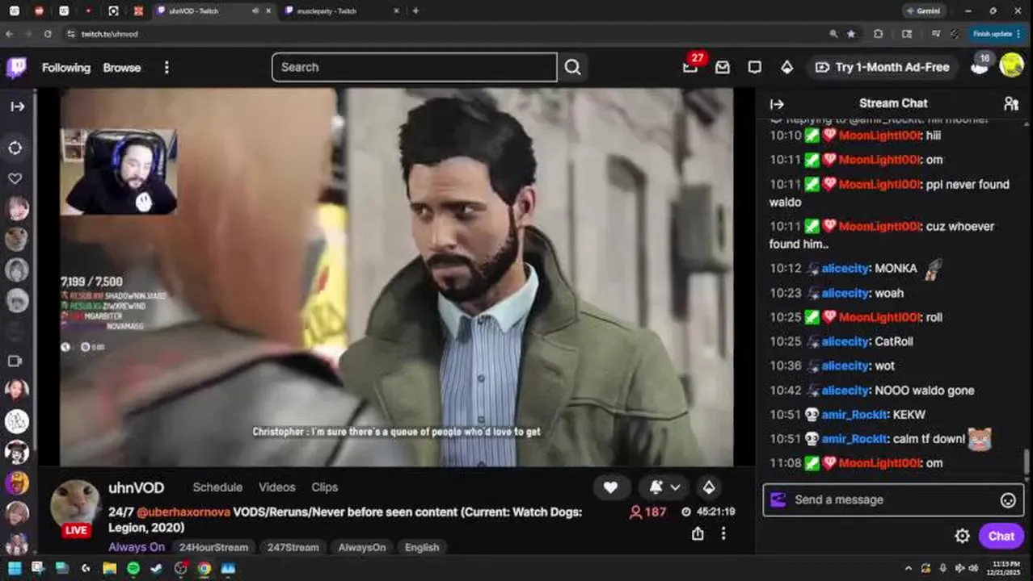Click the Bits and points icon in message box
The width and height of the screenshot is (1033, 581).
click(x=778, y=499)
